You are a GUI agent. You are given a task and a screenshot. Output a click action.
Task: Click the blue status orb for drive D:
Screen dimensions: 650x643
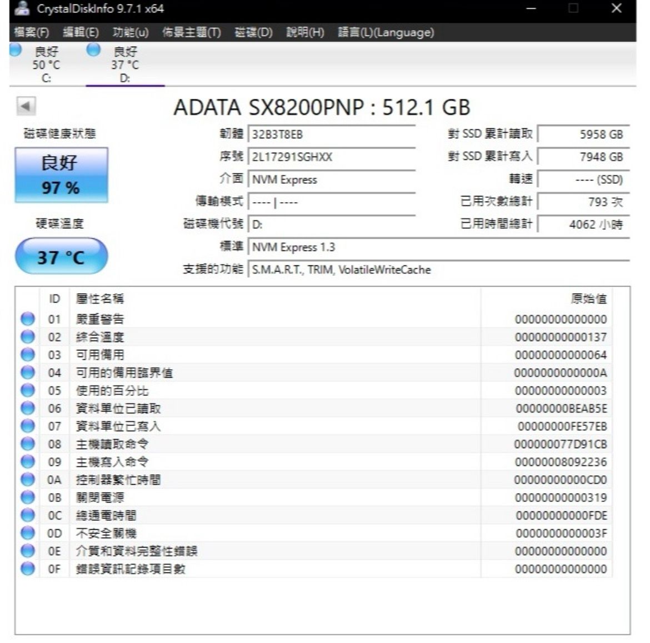(x=93, y=49)
